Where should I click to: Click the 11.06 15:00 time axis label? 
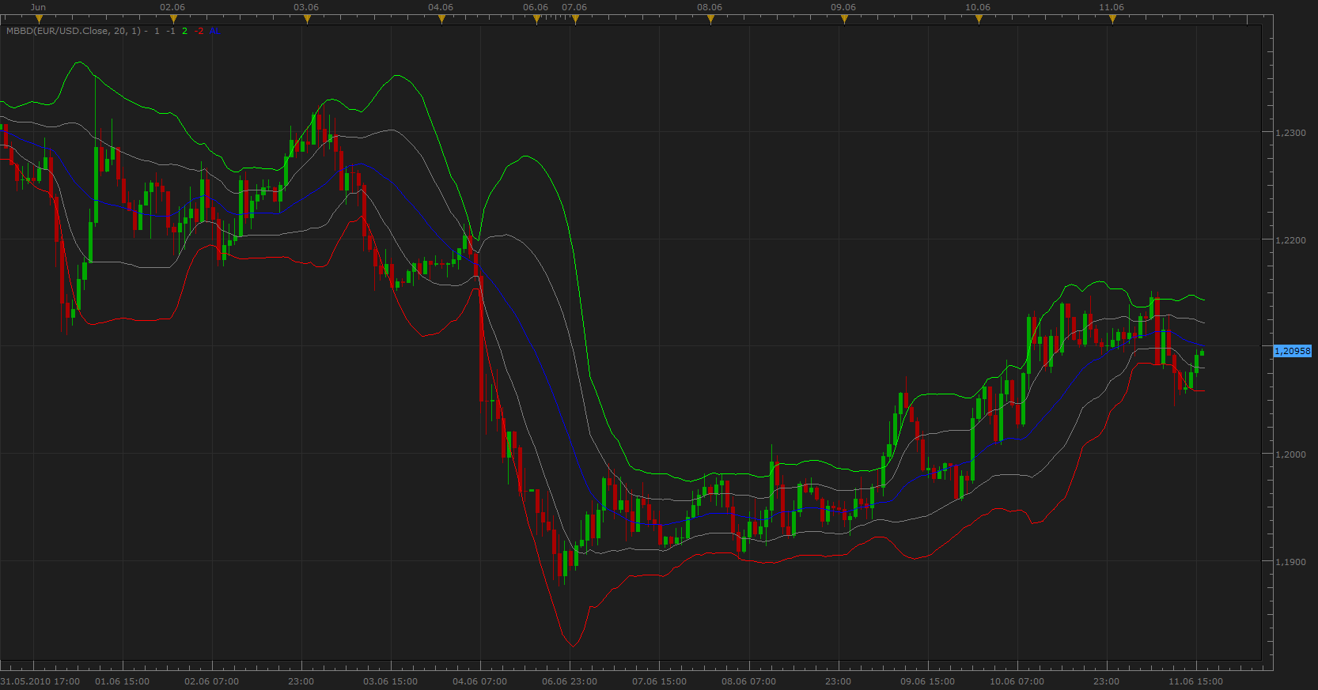[x=1196, y=681]
